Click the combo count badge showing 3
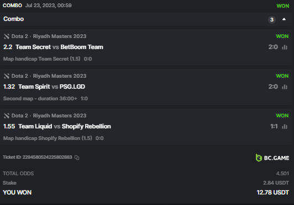Image resolution: width=294 pixels, height=205 pixels. point(272,20)
